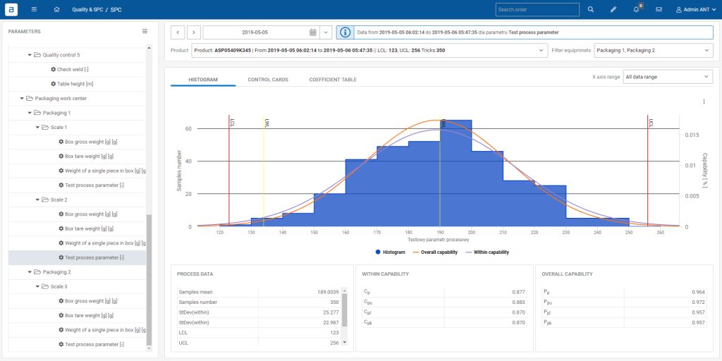Collapse Scale 2 node
This screenshot has height=361, width=722.
38,200
